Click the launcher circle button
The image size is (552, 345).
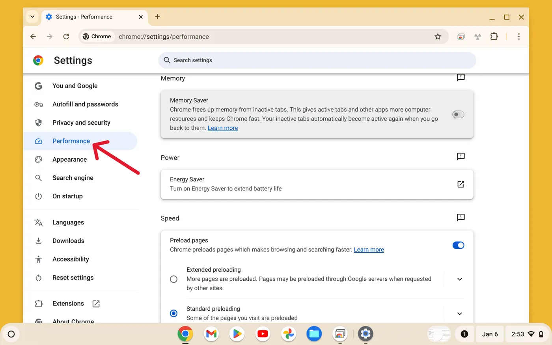point(11,334)
